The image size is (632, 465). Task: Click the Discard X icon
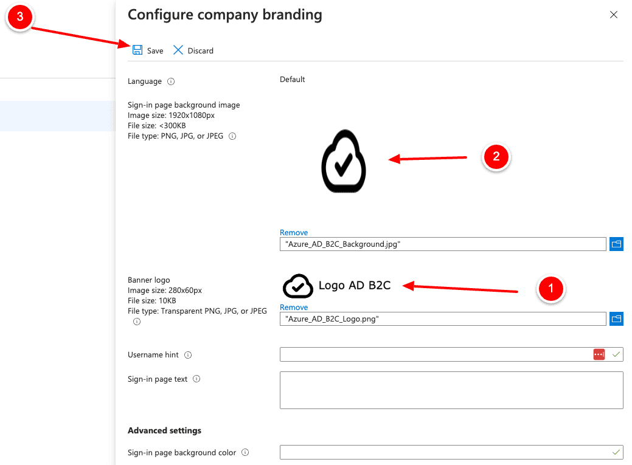(x=178, y=50)
